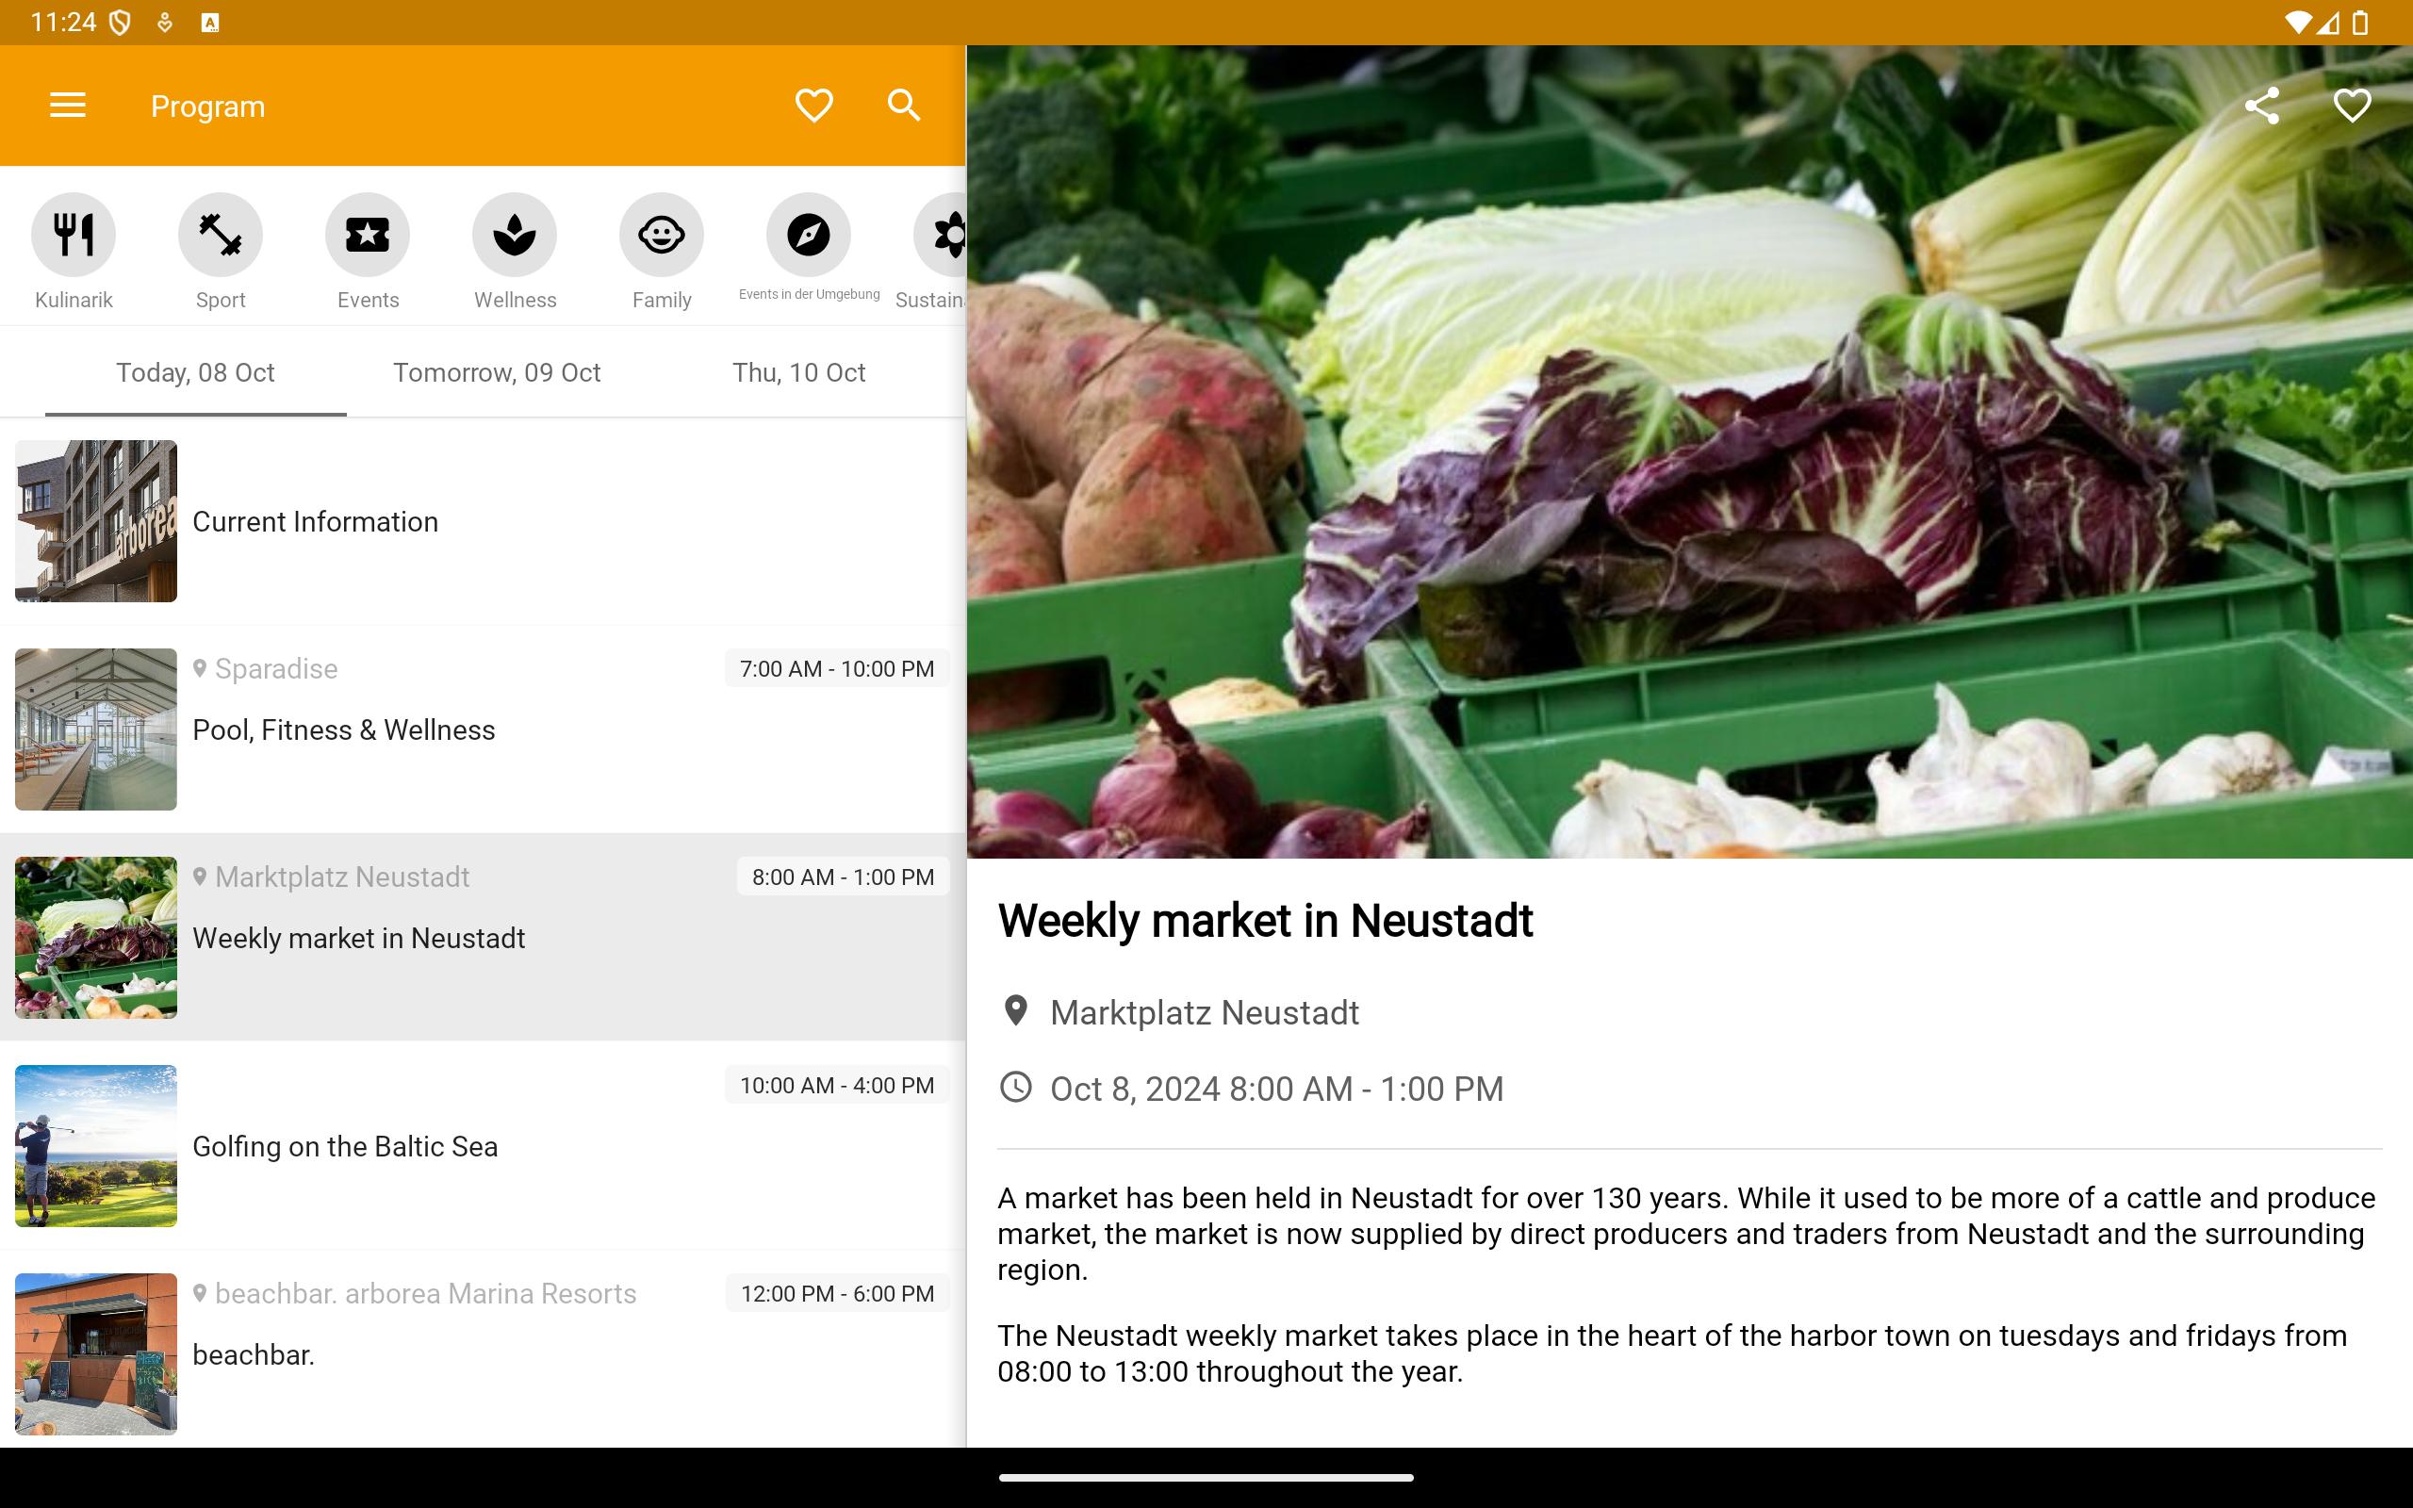Viewport: 2413px width, 1508px height.
Task: Filter by Sport category
Action: pyautogui.click(x=221, y=236)
